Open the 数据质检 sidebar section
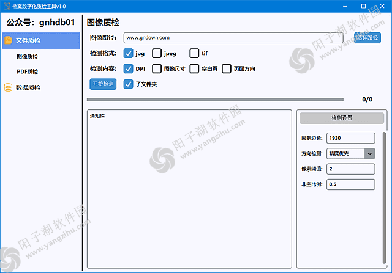 point(28,87)
